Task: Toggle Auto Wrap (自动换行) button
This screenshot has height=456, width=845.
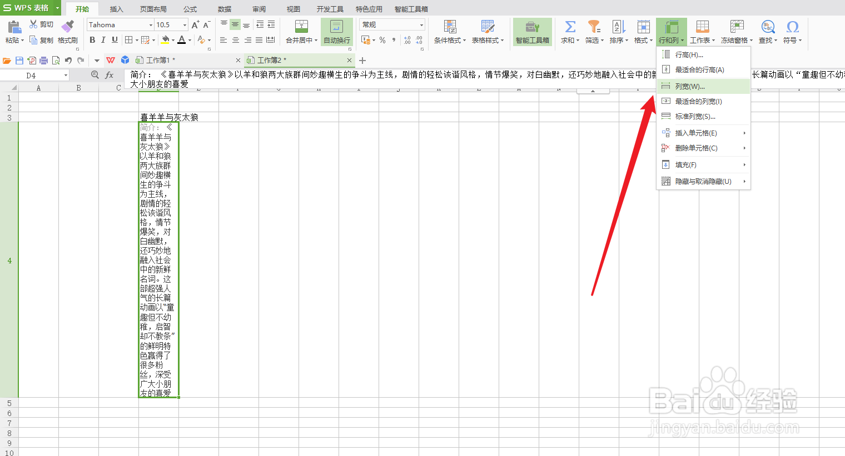Action: coord(337,32)
